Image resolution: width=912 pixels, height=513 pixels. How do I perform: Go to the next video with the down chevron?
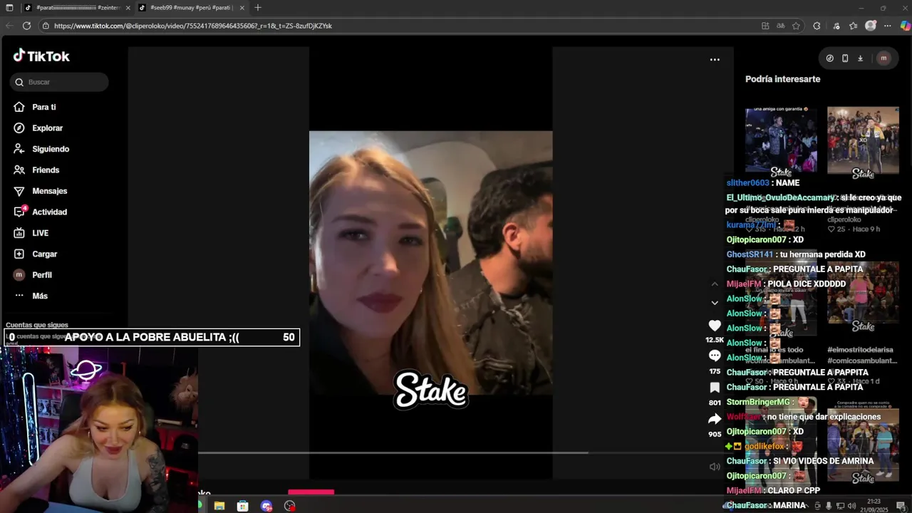pos(715,303)
